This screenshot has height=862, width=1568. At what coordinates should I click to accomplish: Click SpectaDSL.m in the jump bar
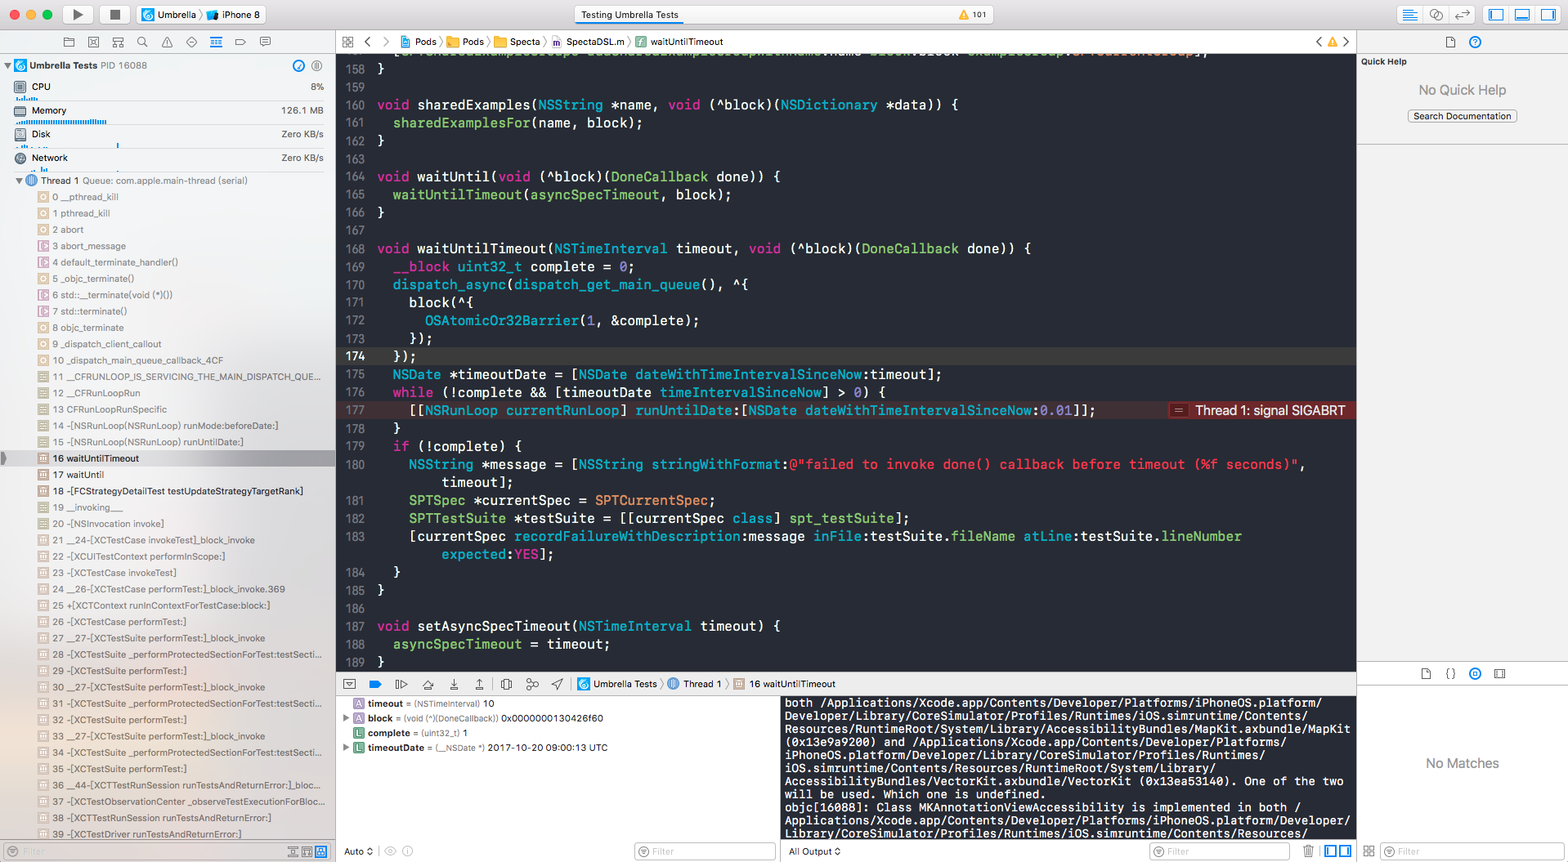coord(589,42)
